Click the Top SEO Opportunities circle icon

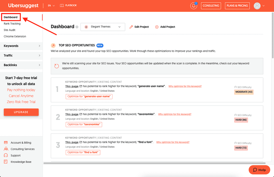point(53,45)
